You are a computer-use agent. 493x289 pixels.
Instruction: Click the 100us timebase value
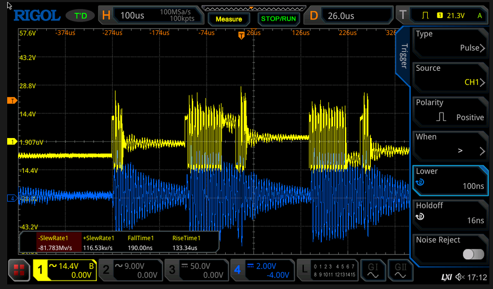132,16
